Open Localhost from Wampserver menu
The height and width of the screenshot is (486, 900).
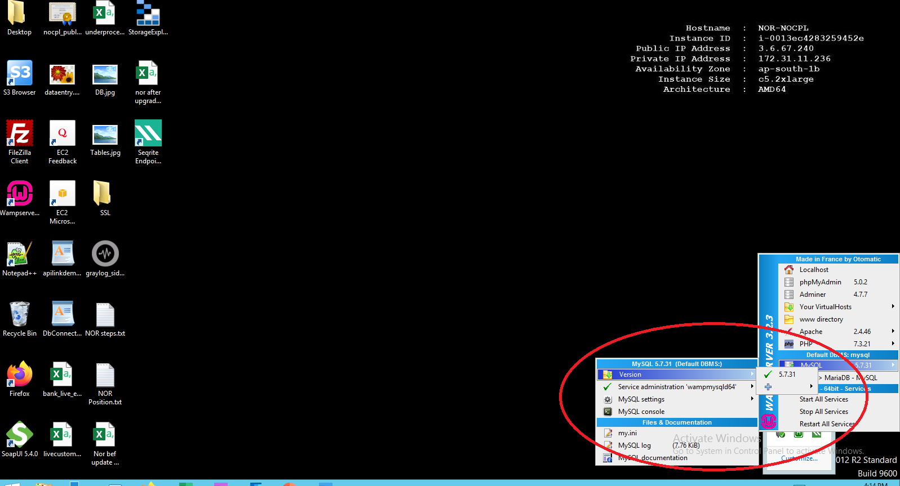click(838, 270)
